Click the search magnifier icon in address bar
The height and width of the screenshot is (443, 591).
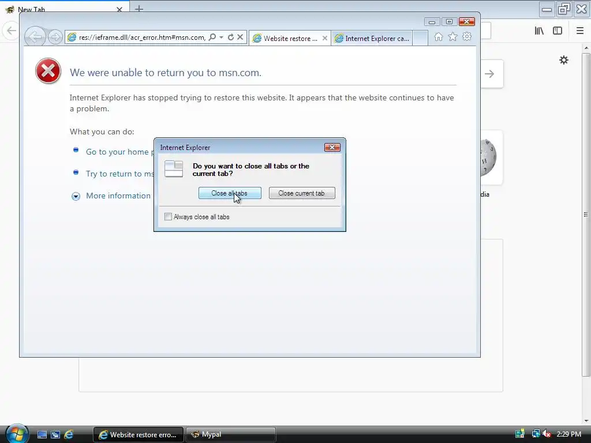pos(212,37)
